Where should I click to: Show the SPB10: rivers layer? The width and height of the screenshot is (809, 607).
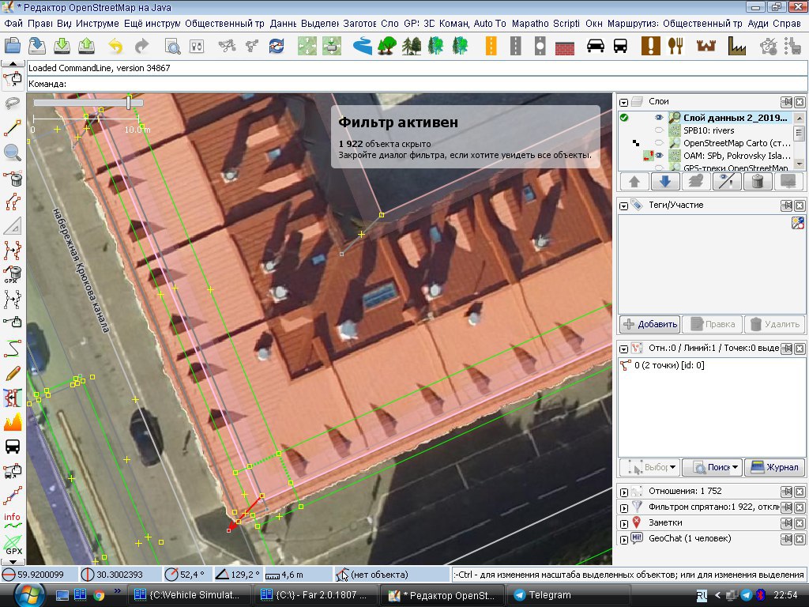(659, 130)
